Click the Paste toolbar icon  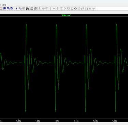click(24, 9)
